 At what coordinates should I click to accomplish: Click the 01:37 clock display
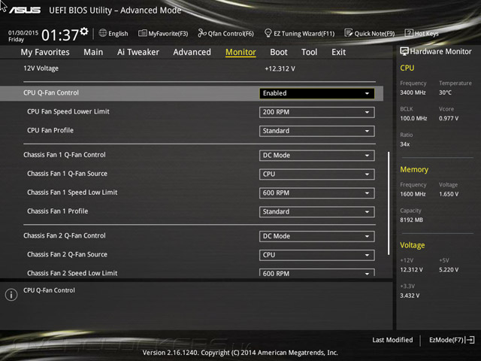coord(60,35)
